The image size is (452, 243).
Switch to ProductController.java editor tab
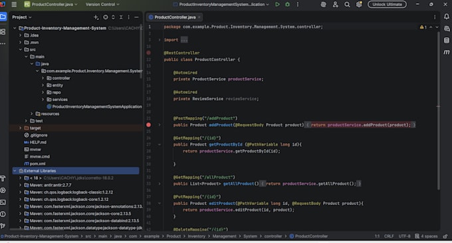(175, 17)
